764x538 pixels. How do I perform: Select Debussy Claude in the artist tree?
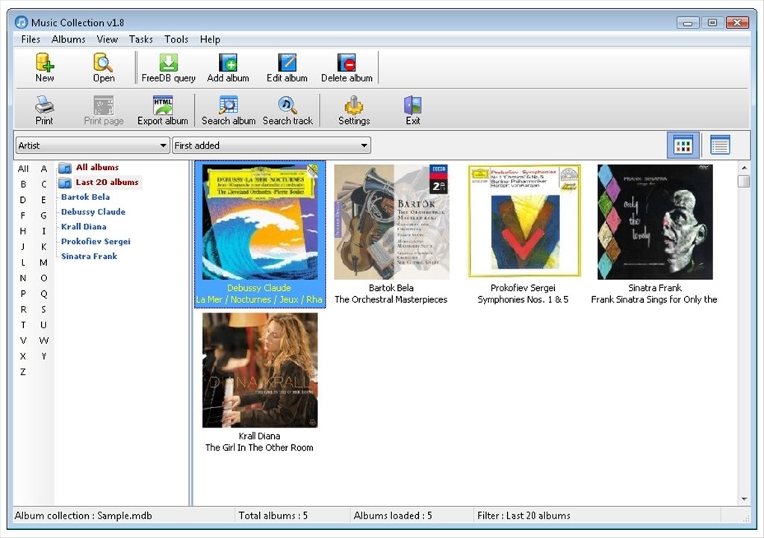click(x=93, y=212)
